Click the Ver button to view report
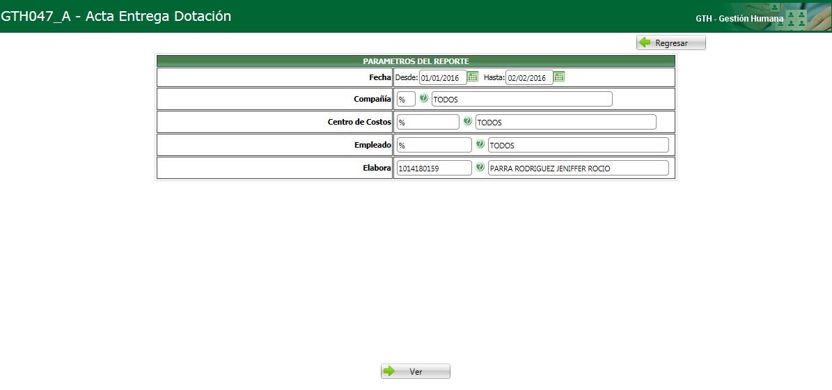Screen dimensions: 832x390 416,371
